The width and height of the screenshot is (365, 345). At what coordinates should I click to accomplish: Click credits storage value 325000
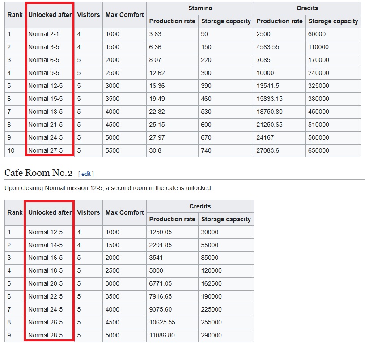(318, 86)
